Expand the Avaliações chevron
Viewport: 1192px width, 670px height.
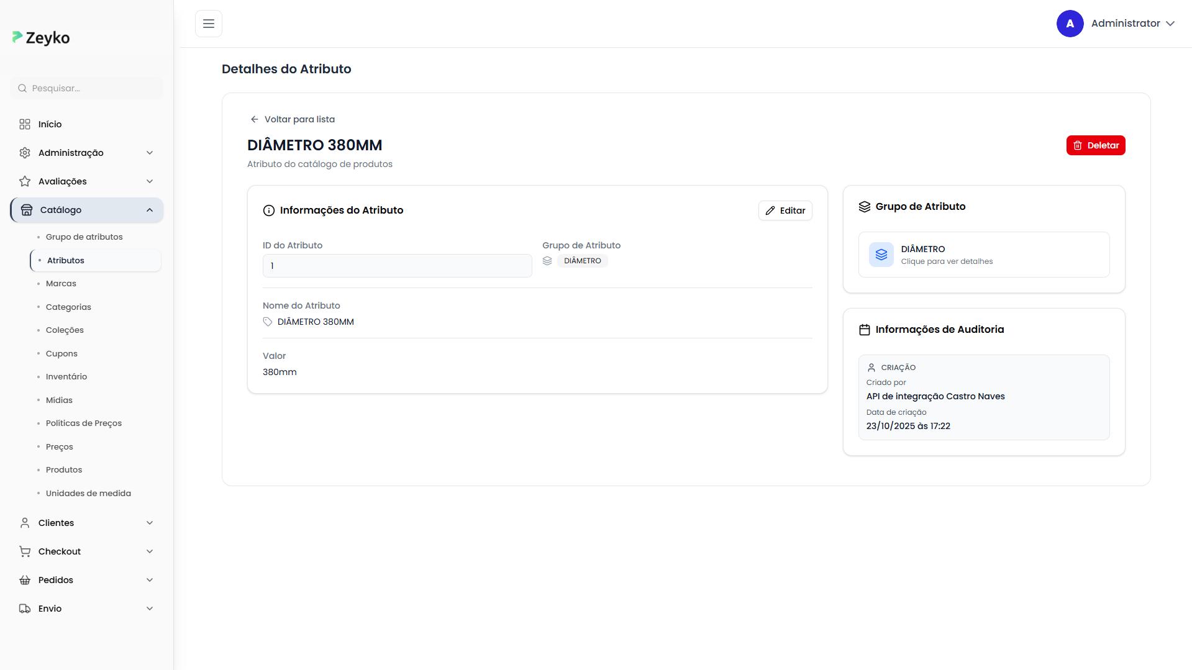click(x=150, y=181)
